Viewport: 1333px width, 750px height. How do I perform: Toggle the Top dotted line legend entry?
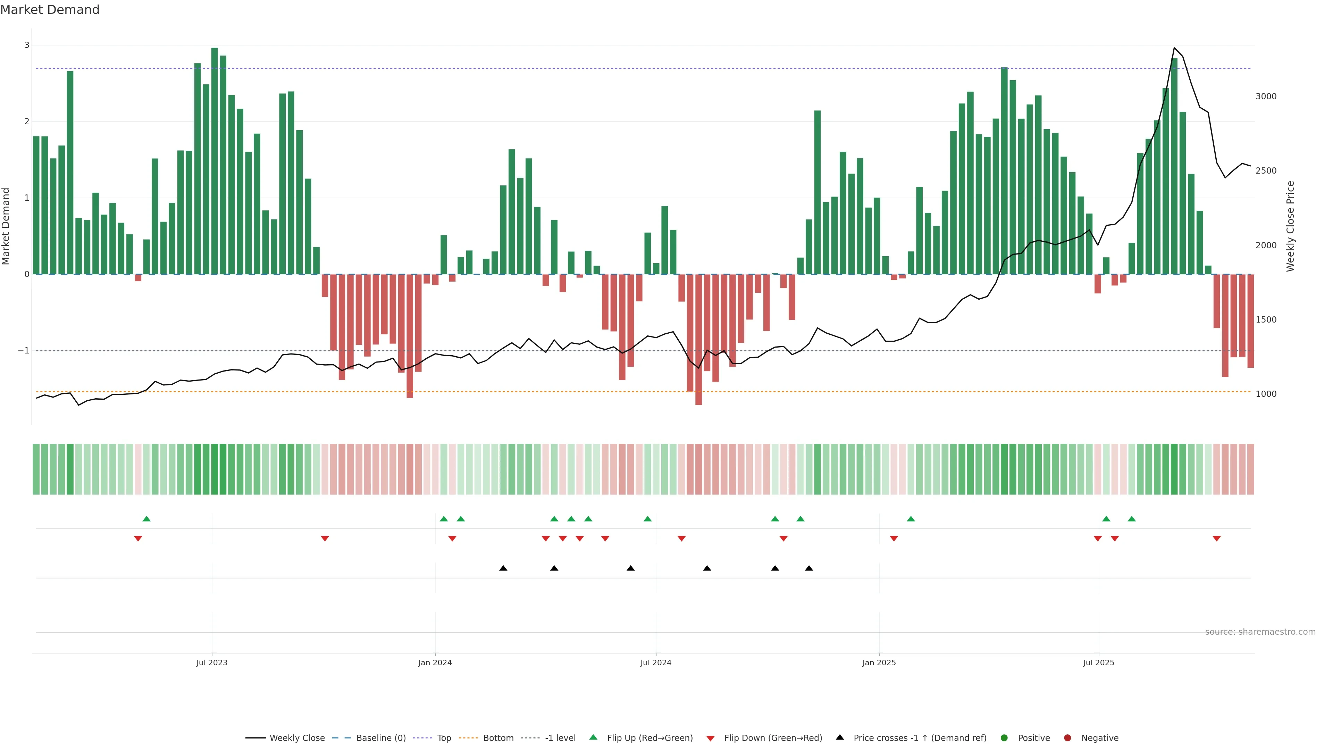(x=444, y=737)
